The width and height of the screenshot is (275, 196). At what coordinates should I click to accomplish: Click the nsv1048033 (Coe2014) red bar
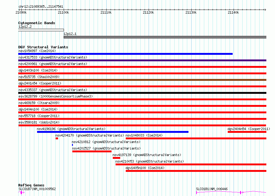point(196,138)
